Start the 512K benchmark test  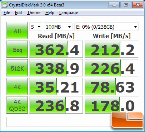(17, 68)
